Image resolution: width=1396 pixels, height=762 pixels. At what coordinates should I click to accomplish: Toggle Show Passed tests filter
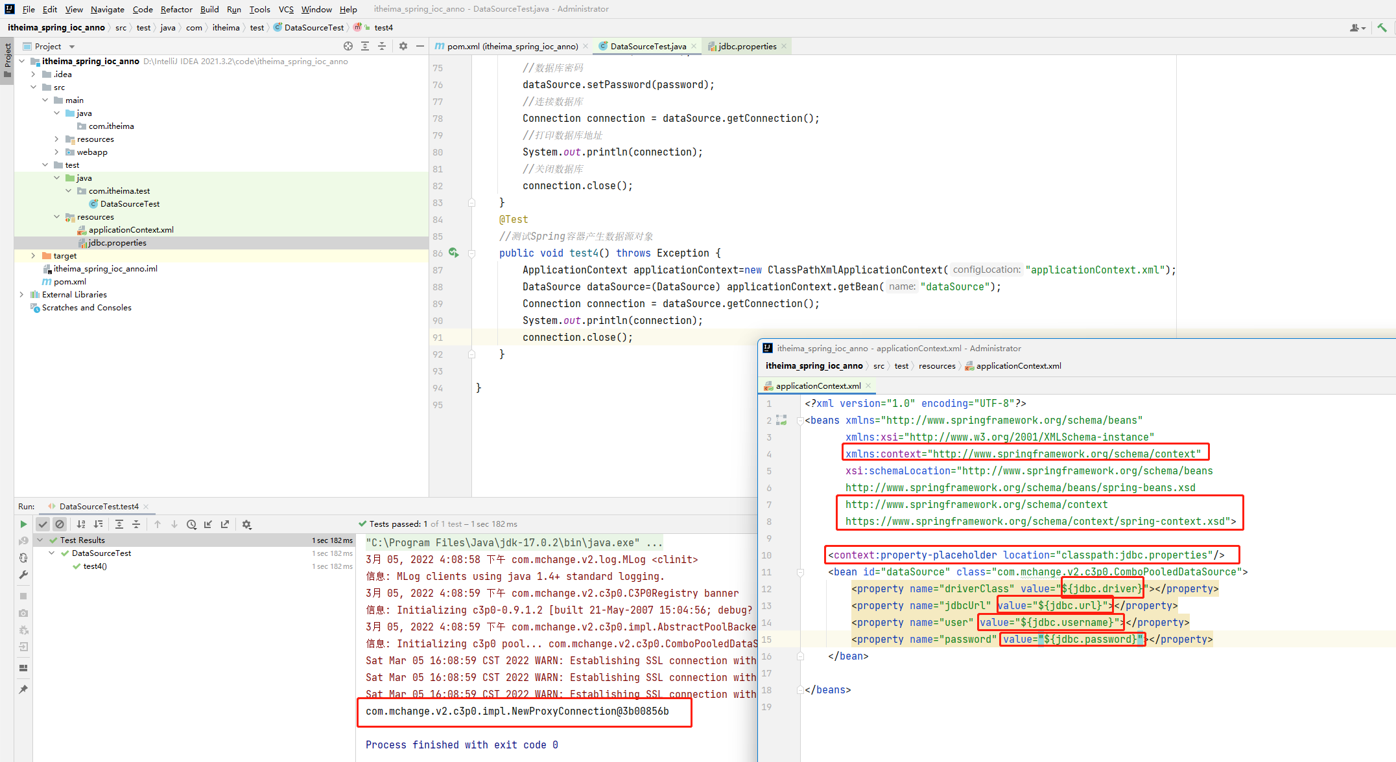(x=43, y=524)
